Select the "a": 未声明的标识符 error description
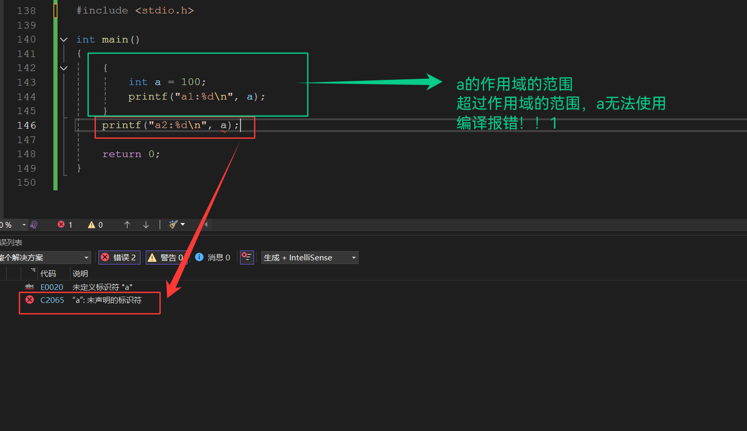Image resolution: width=747 pixels, height=431 pixels. coord(107,300)
